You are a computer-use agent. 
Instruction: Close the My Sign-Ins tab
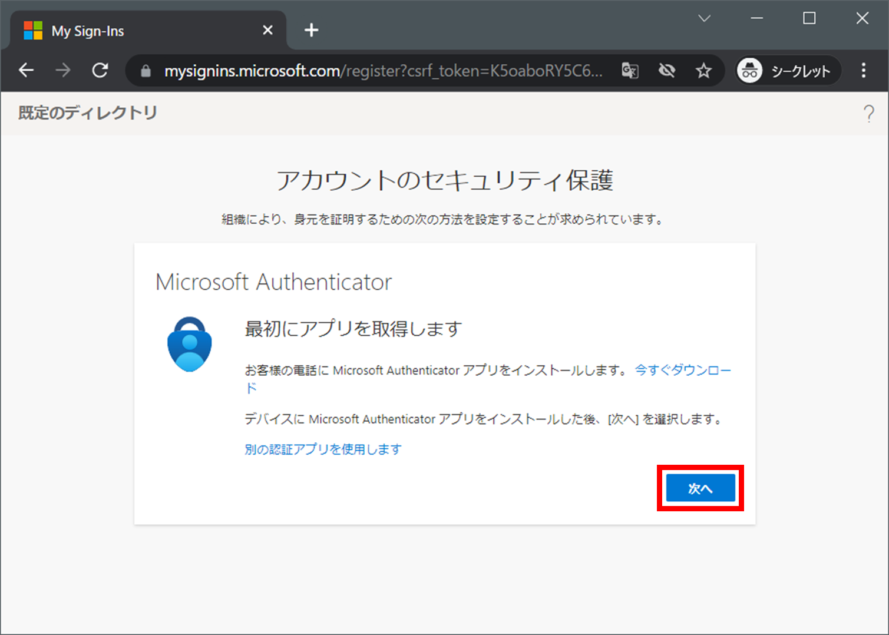coord(267,30)
